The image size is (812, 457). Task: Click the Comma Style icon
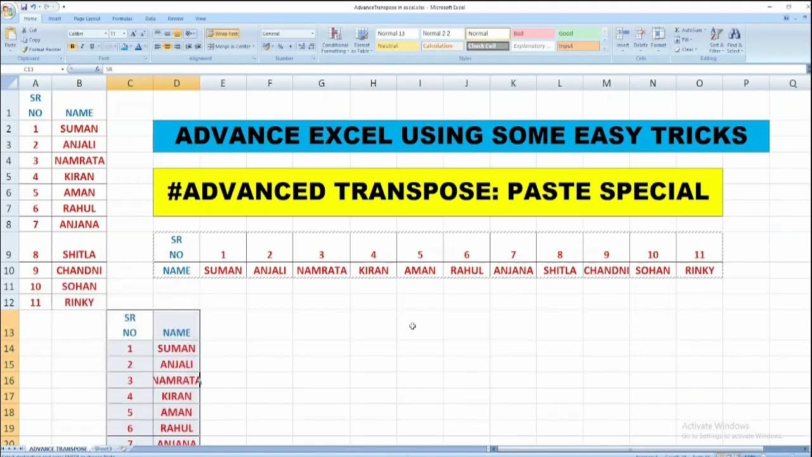coord(291,46)
